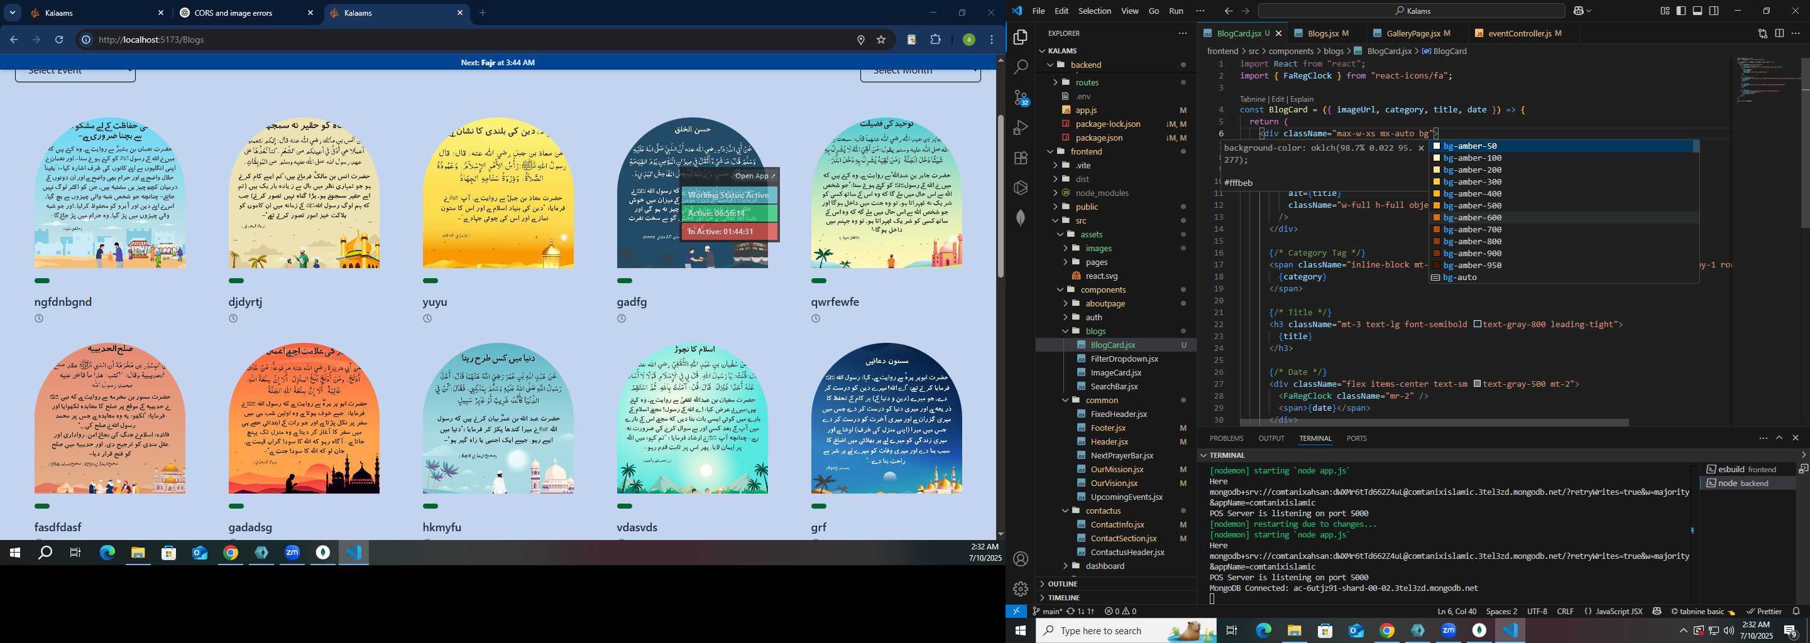Screen dimensions: 1810x643
Task: Click Chrome back navigation arrow
Action: tap(13, 40)
